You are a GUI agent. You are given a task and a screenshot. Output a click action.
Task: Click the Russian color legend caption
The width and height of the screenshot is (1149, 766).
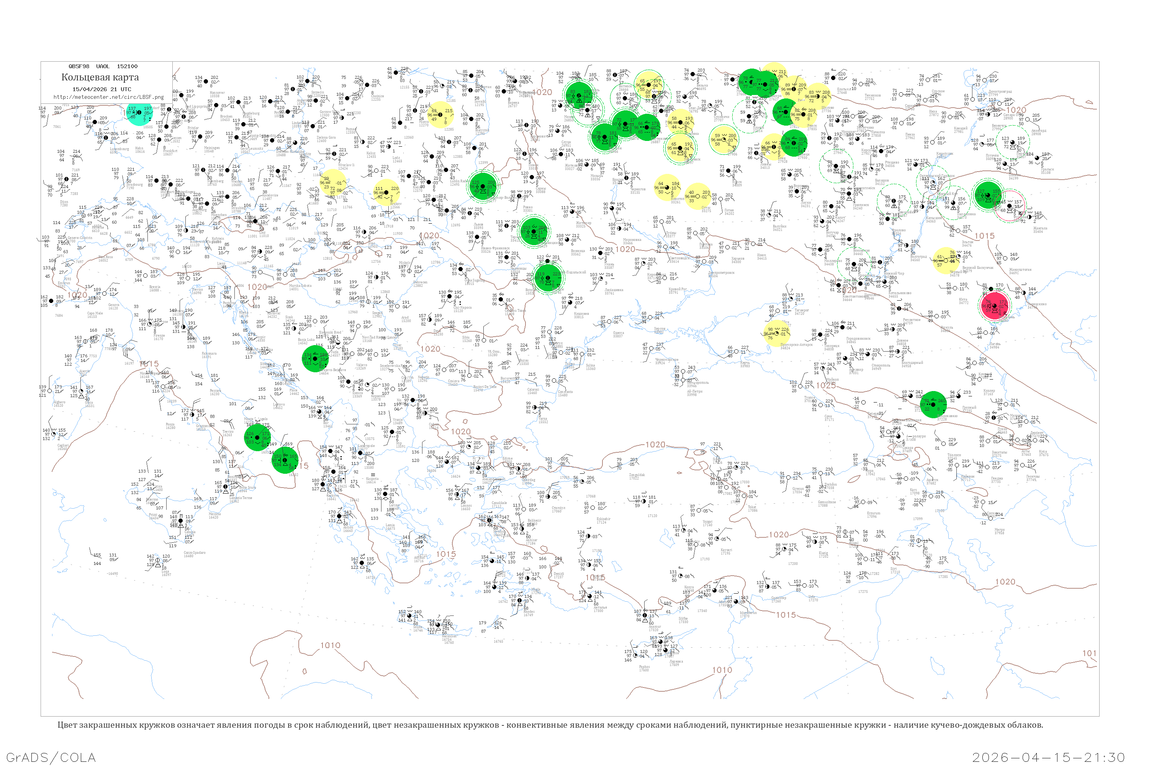coord(550,725)
